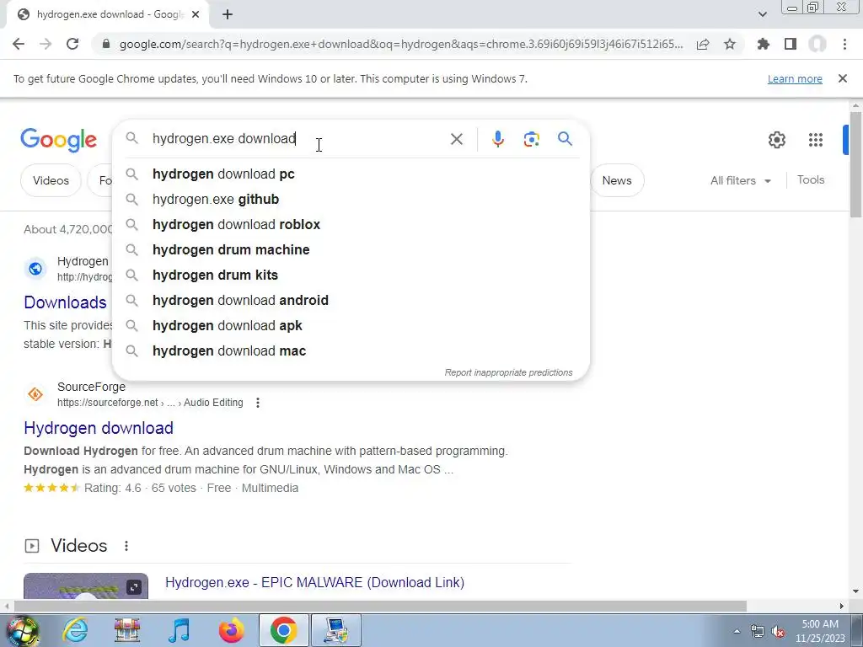
Task: Open the Learn more link
Action: pos(795,78)
